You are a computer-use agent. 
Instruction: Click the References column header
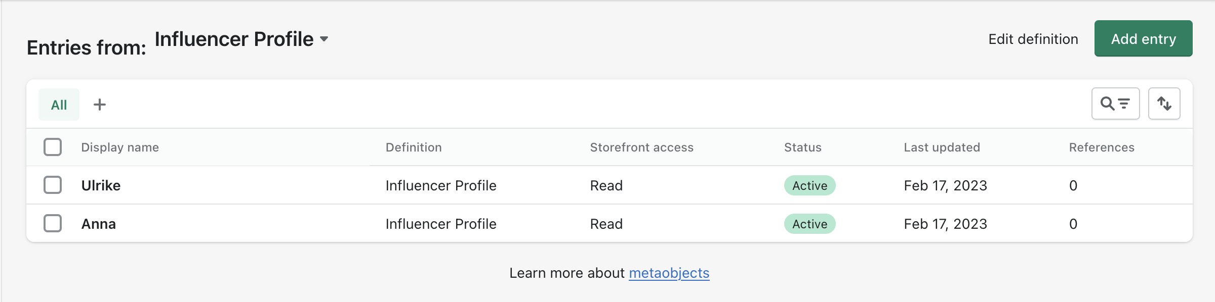(1101, 147)
